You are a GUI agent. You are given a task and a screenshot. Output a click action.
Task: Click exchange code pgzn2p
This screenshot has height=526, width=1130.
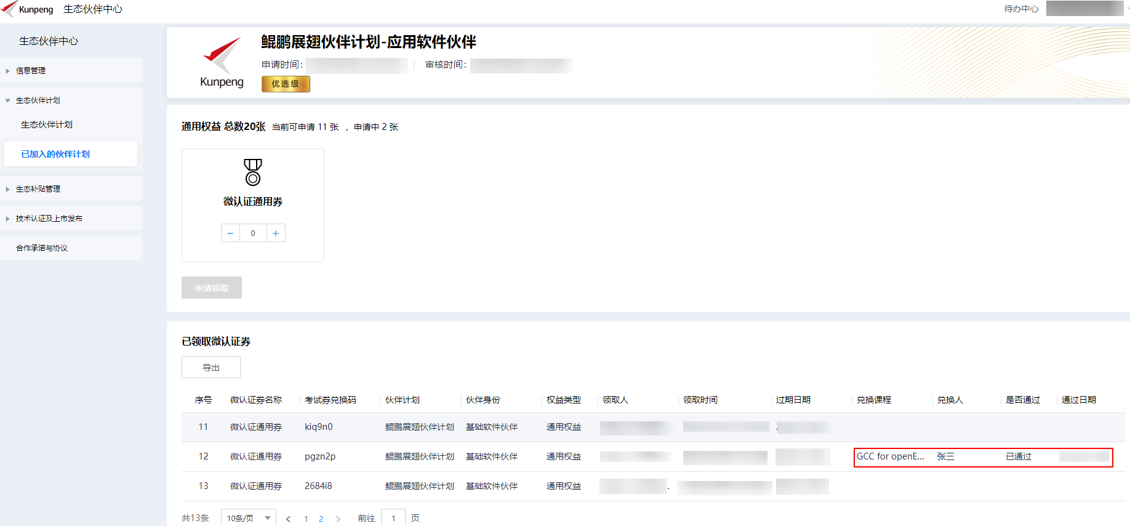tap(320, 456)
